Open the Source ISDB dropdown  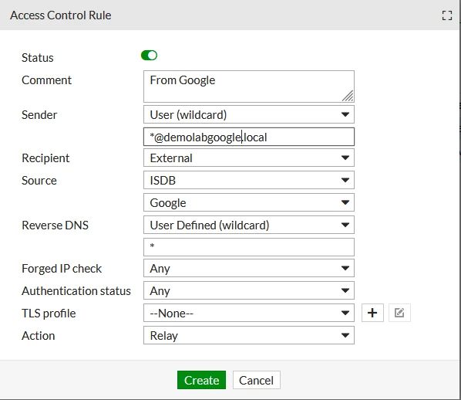pyautogui.click(x=249, y=180)
